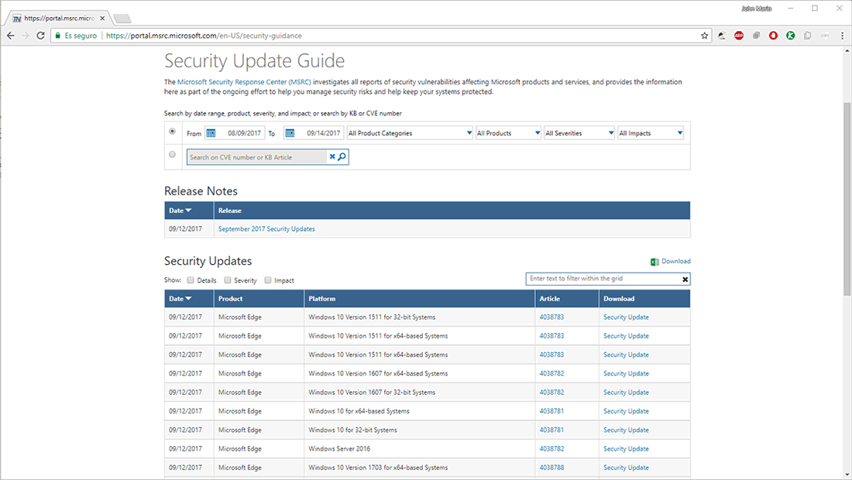
Task: Open Security Update for Version 1607 x64-based
Action: (626, 374)
